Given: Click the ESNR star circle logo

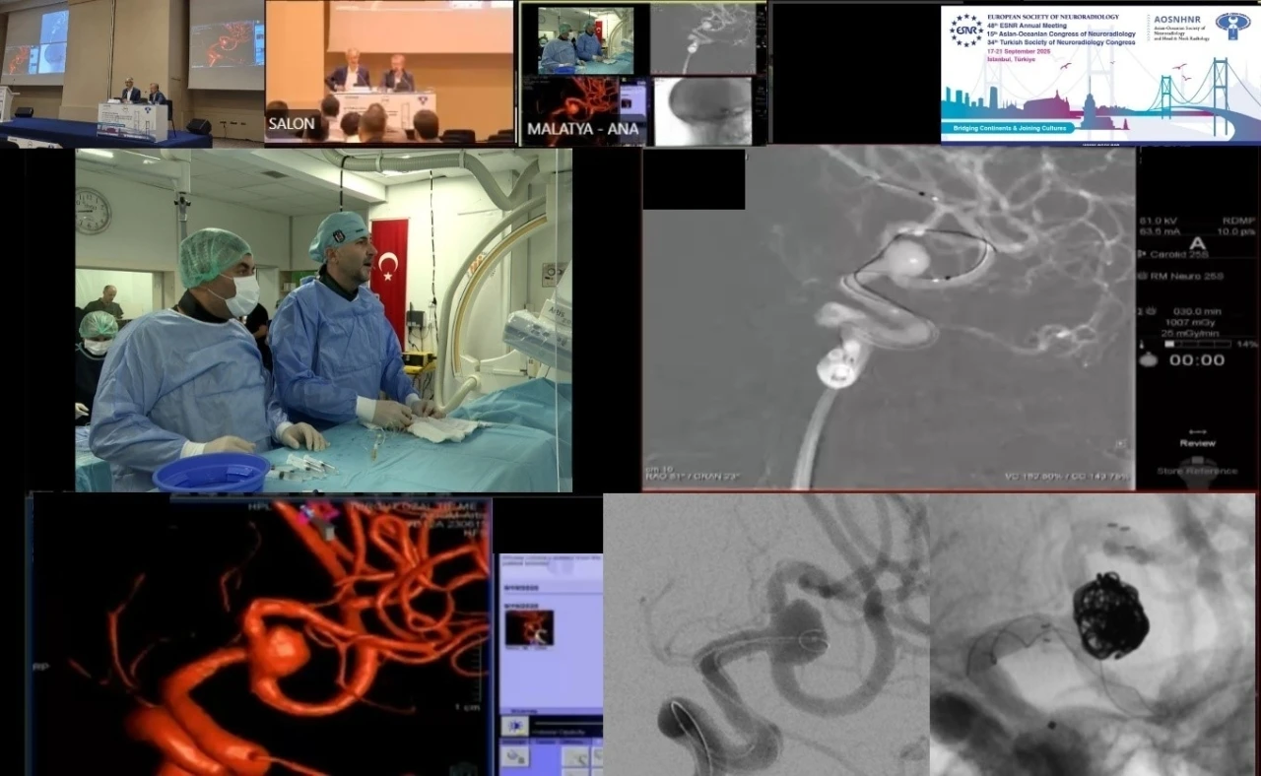Looking at the screenshot, I should [x=965, y=31].
